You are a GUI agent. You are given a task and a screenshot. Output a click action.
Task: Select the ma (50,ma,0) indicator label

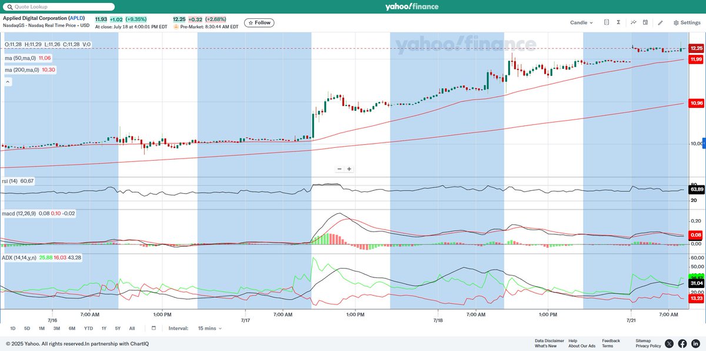[x=21, y=58]
